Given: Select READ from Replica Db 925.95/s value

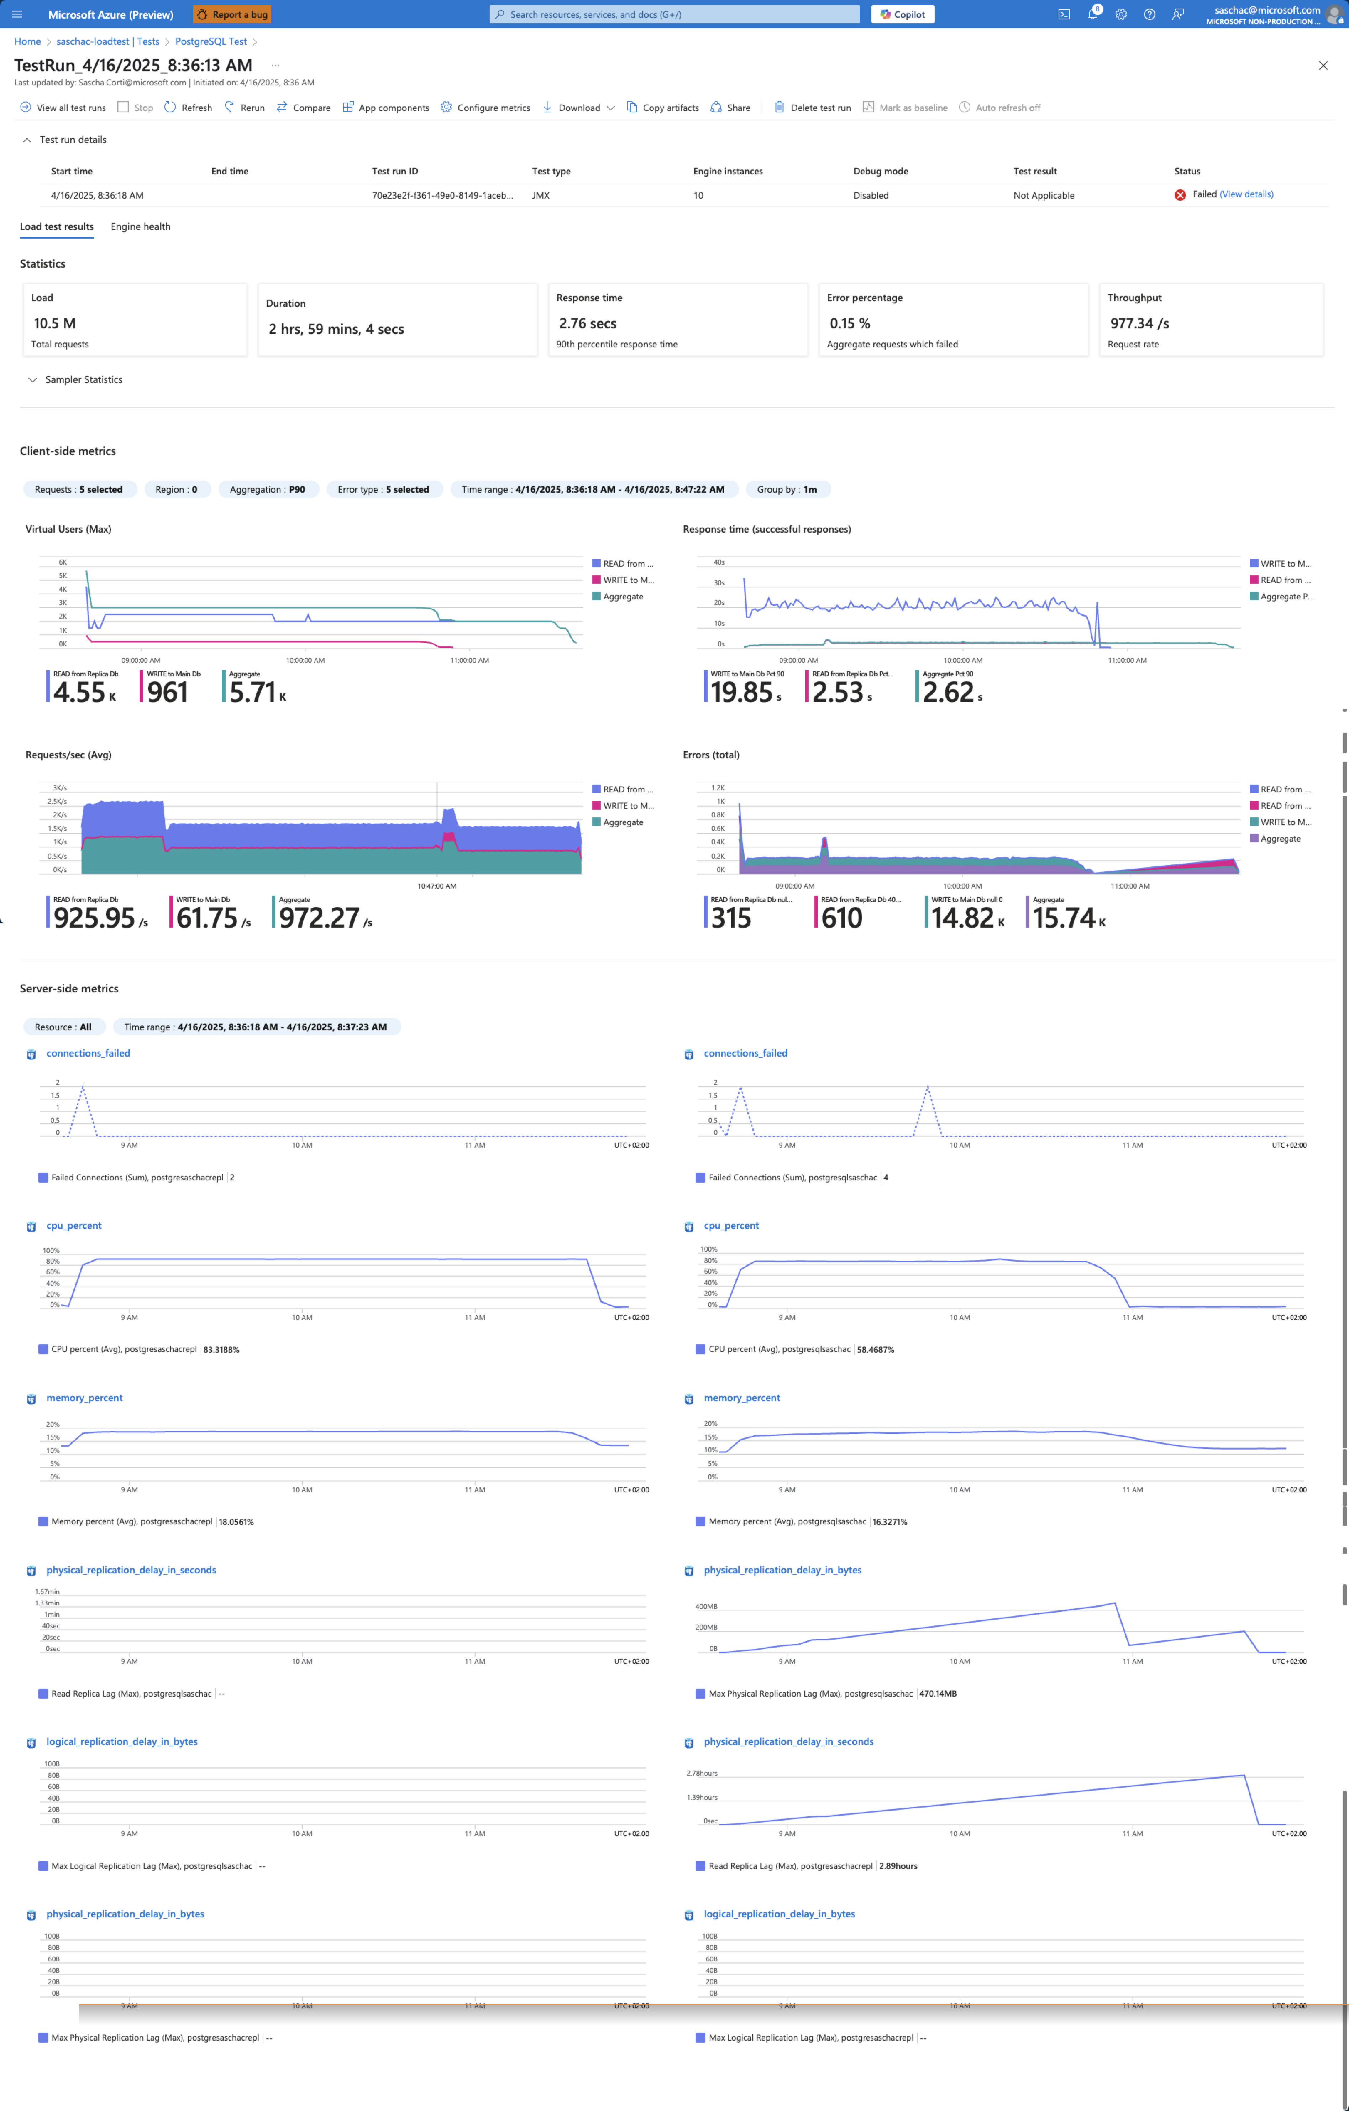Looking at the screenshot, I should (x=100, y=917).
